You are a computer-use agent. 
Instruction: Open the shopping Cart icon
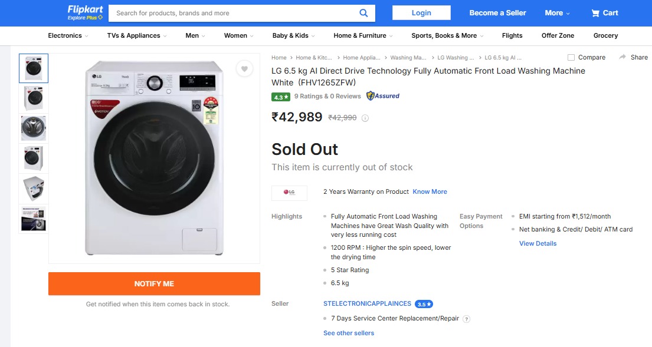(595, 13)
